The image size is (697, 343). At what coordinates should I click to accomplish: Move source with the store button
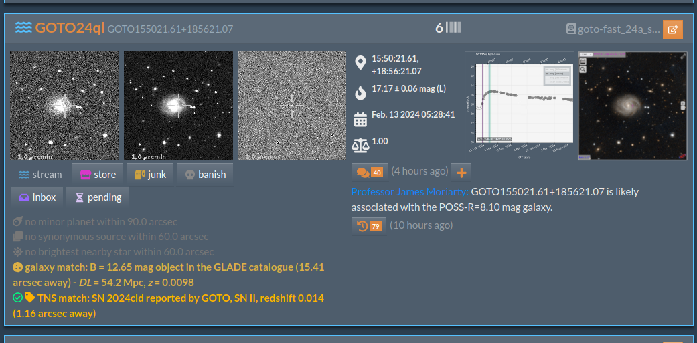pos(98,175)
